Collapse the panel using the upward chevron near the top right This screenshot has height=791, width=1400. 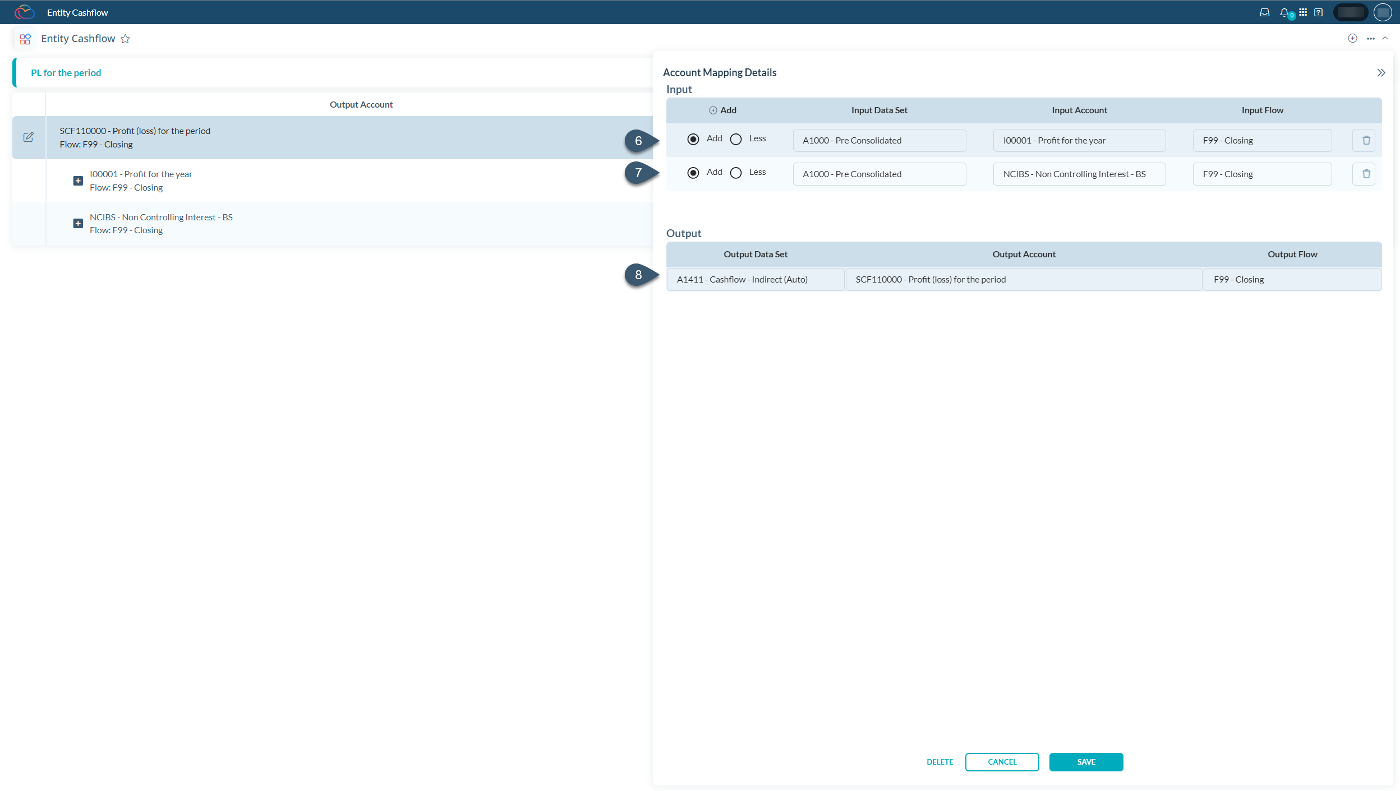click(1385, 38)
